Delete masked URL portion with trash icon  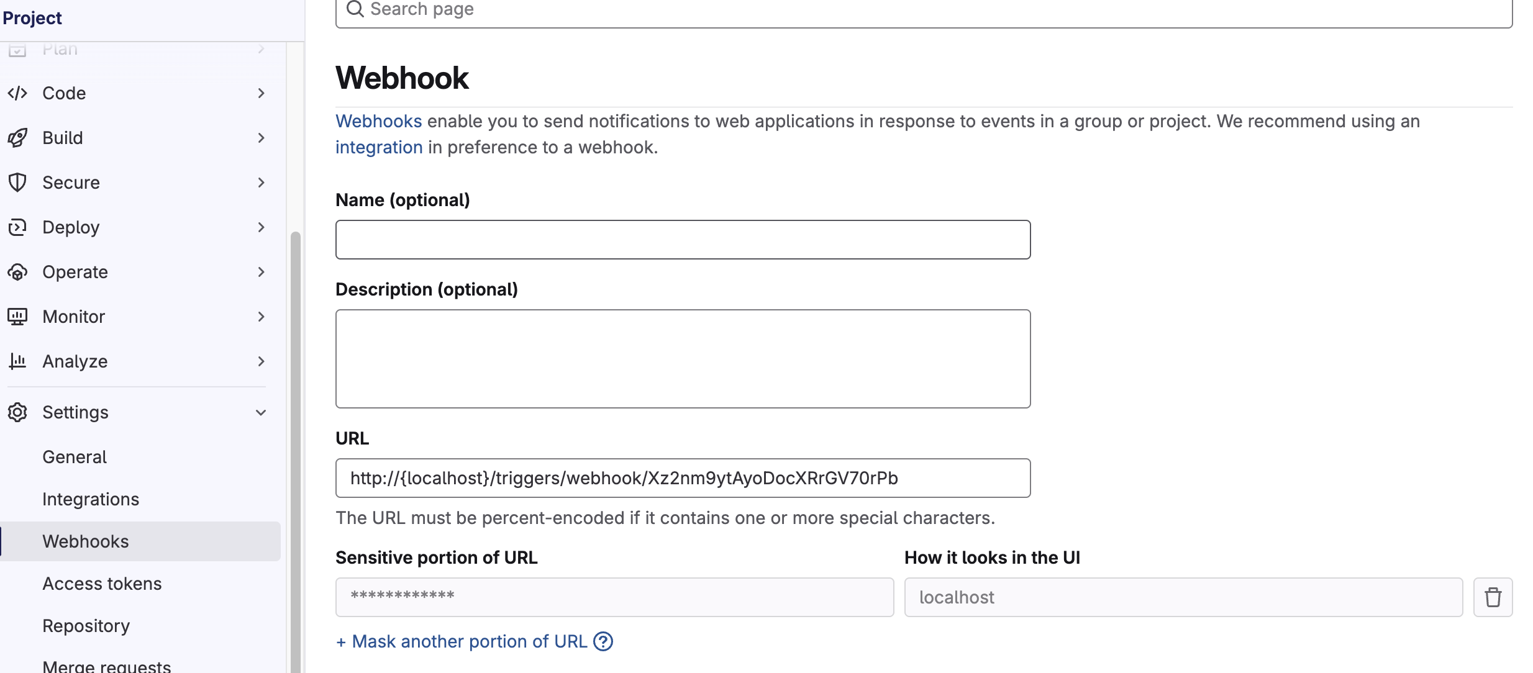coord(1493,597)
